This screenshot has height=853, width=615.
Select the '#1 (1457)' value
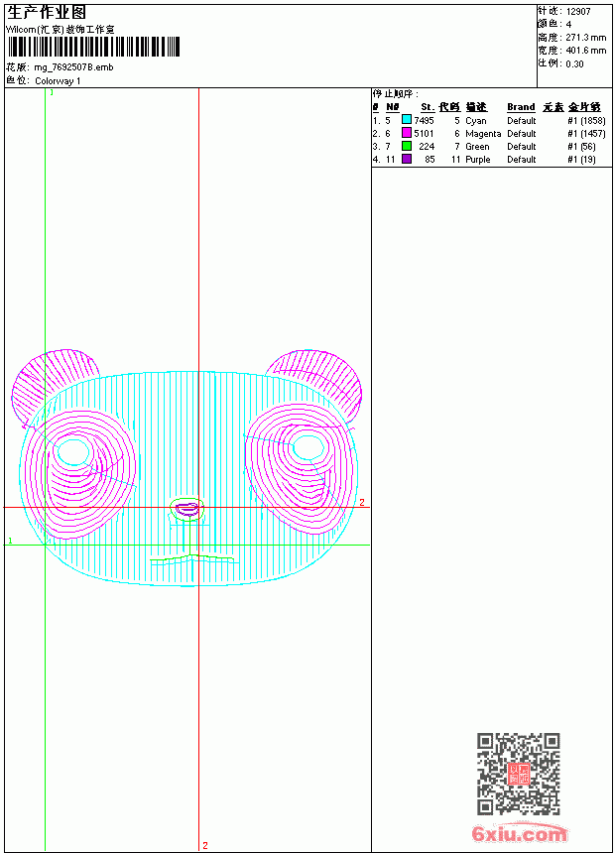[586, 134]
